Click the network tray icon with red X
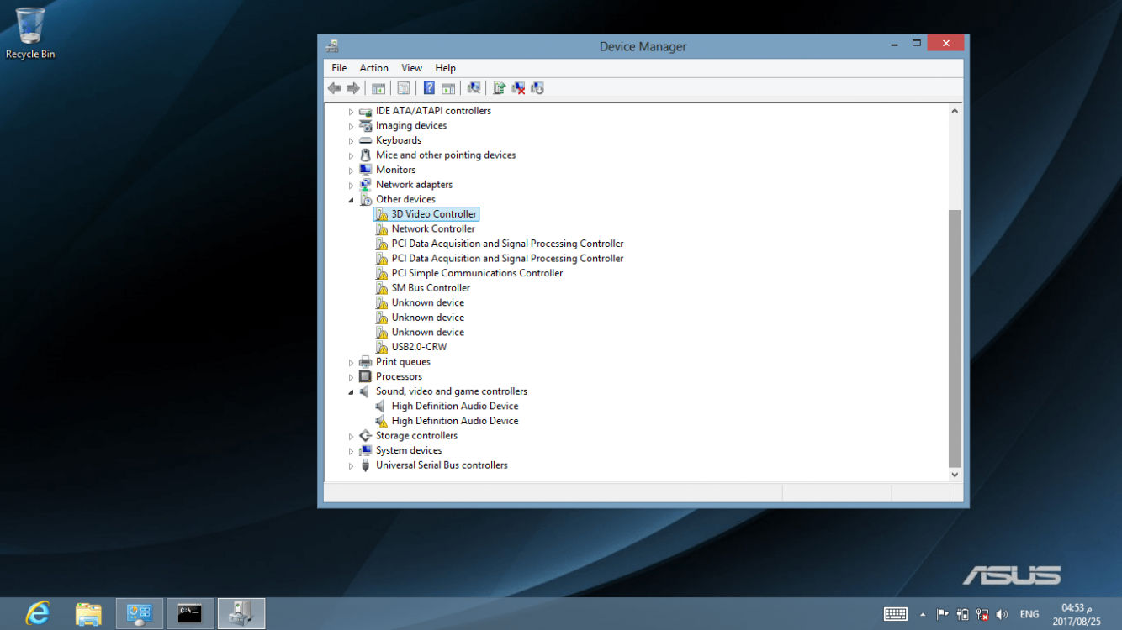This screenshot has height=630, width=1122. tap(982, 614)
